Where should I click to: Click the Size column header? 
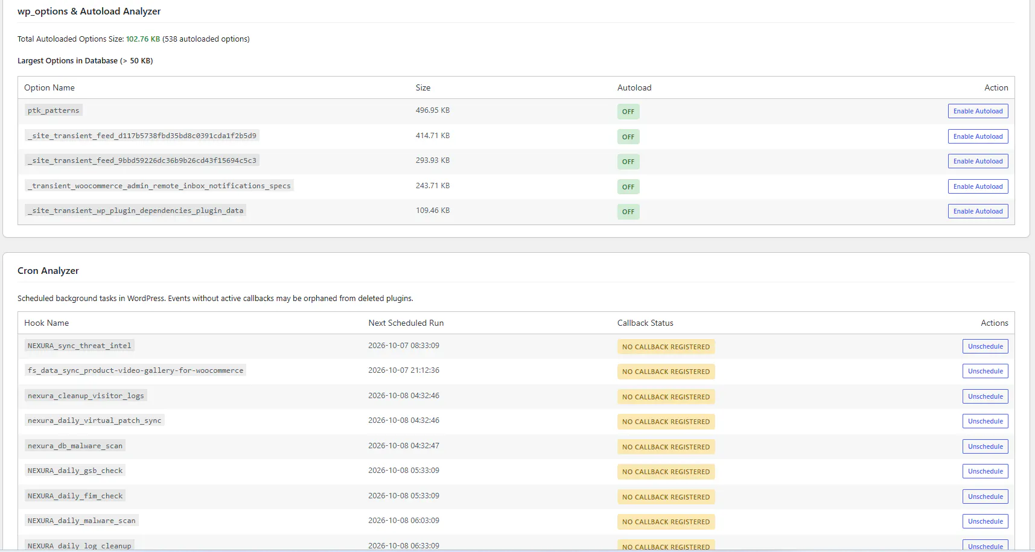pos(423,87)
